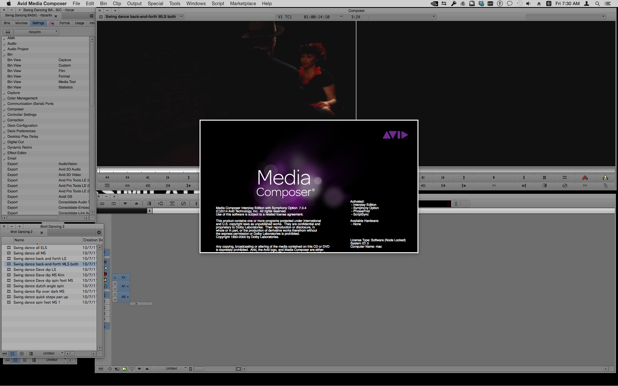618x386 pixels.
Task: Select clip Swing dance all ELS
Action: 30,248
